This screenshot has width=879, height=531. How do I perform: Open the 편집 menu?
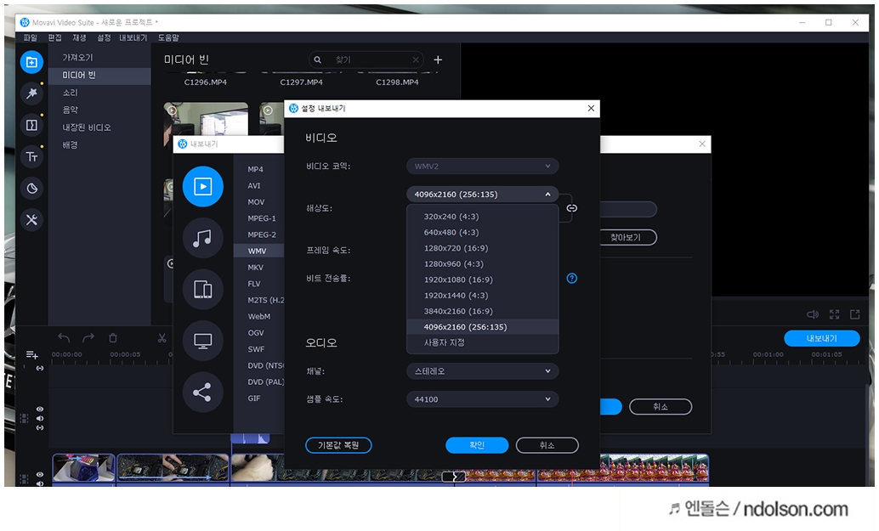[55, 37]
